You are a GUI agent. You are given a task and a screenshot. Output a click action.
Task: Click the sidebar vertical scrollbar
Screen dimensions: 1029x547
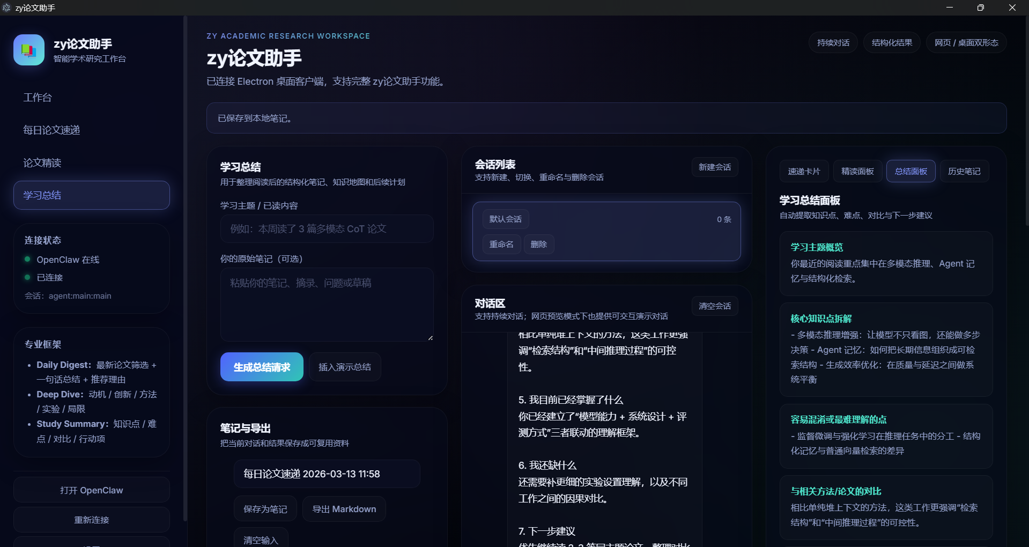(185, 268)
